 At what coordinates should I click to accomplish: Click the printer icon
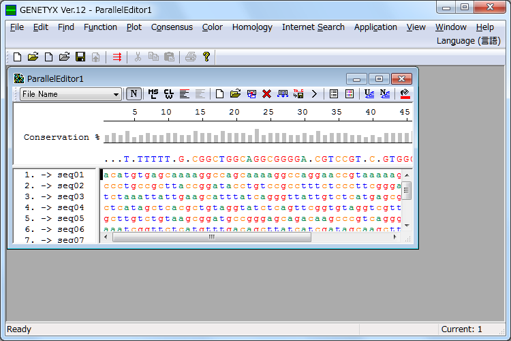(191, 57)
